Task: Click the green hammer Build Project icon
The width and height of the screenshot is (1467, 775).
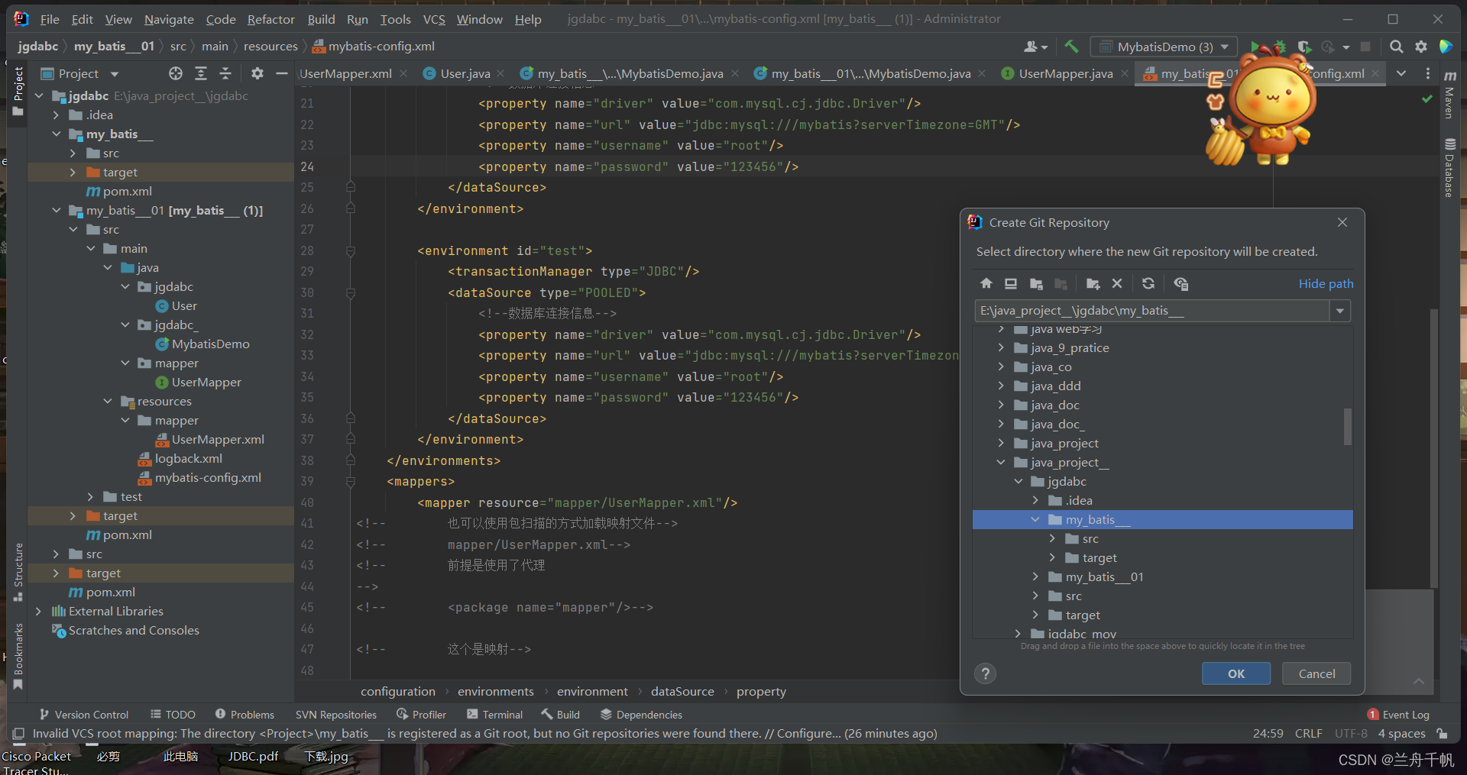Action: (x=1071, y=47)
